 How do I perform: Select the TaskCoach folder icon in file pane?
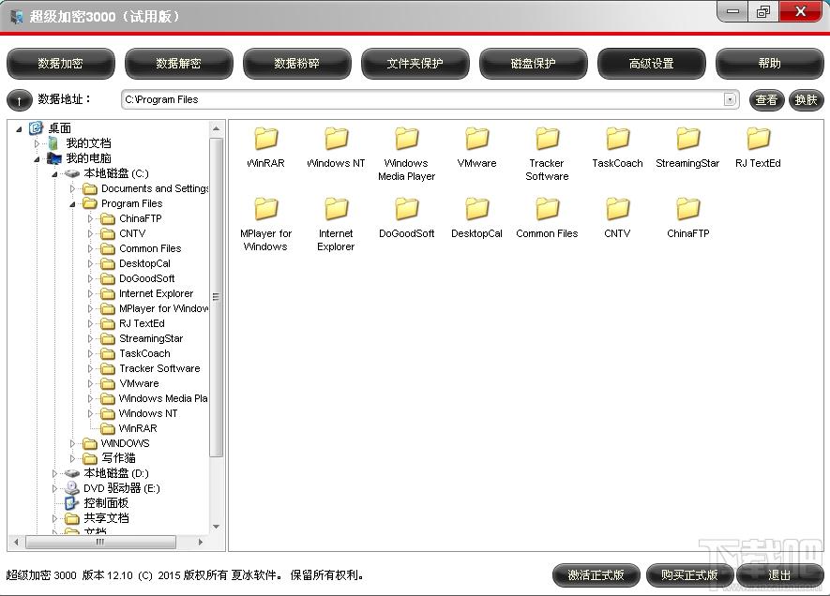[x=618, y=139]
